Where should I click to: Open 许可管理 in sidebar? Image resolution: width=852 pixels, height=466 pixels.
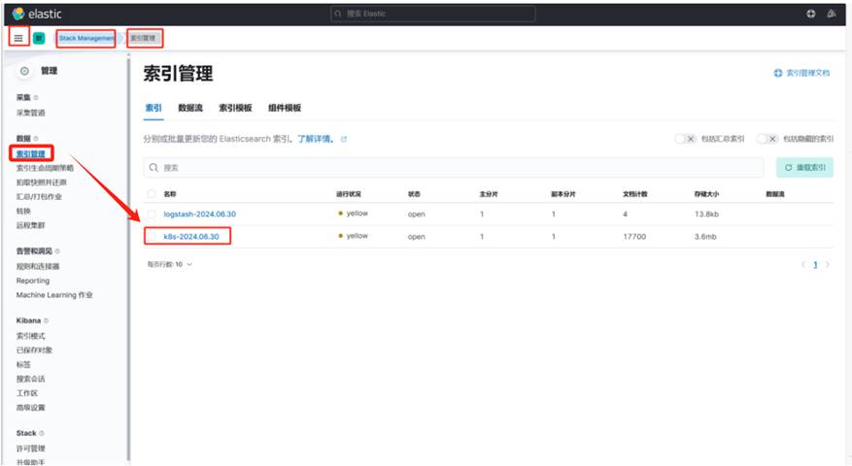tap(30, 449)
